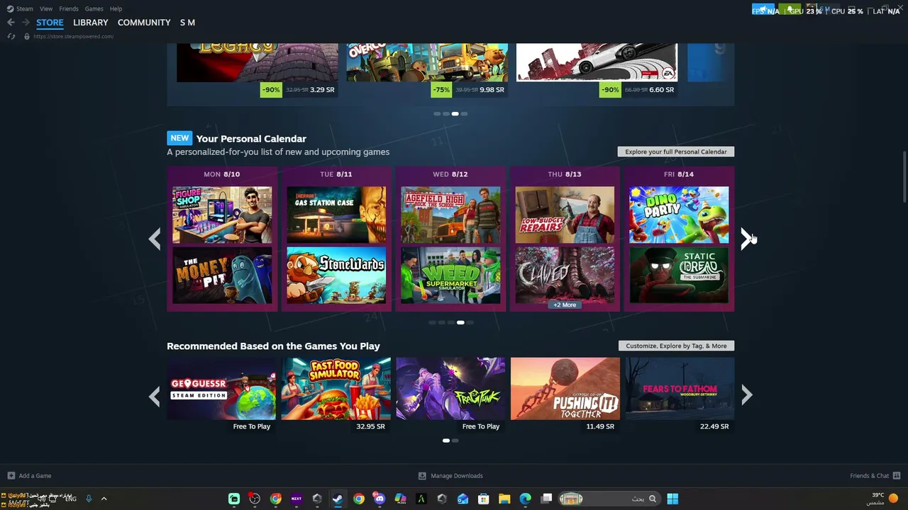This screenshot has width=908, height=510.
Task: Show next Personal Calendar days
Action: (746, 239)
